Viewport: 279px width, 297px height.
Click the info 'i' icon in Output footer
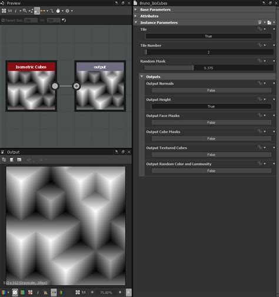coord(38,292)
